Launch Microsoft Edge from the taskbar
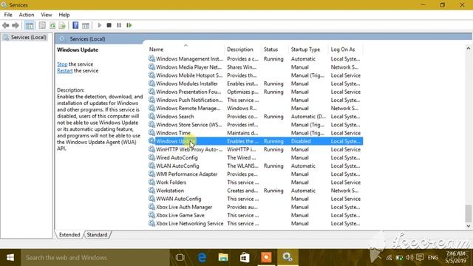Screen dimensions: 473x266 202,258
